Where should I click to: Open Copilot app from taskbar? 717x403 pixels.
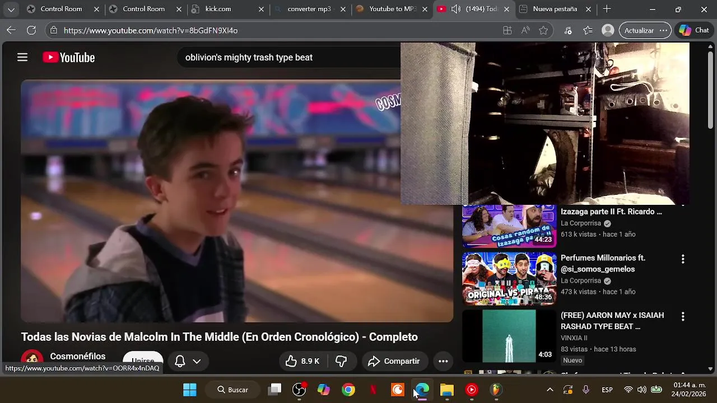click(324, 390)
